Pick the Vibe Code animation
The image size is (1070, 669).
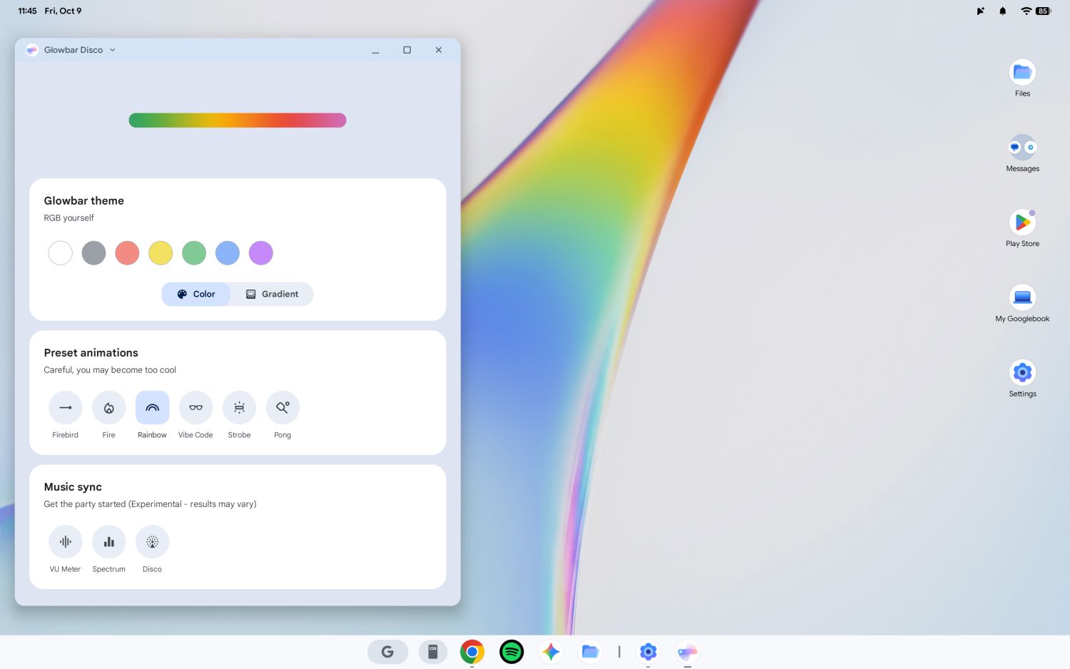(x=195, y=408)
